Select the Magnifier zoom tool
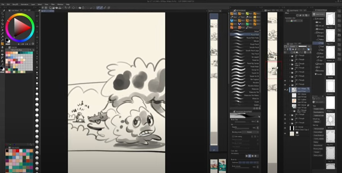 coord(2,13)
